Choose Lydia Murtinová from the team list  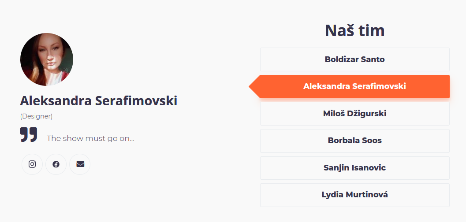pos(354,195)
